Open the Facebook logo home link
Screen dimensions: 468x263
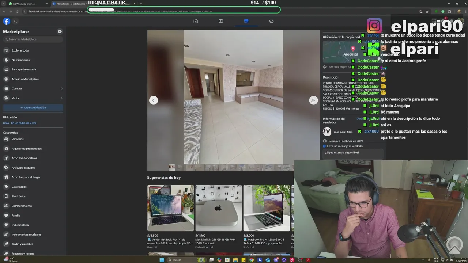pyautogui.click(x=7, y=21)
